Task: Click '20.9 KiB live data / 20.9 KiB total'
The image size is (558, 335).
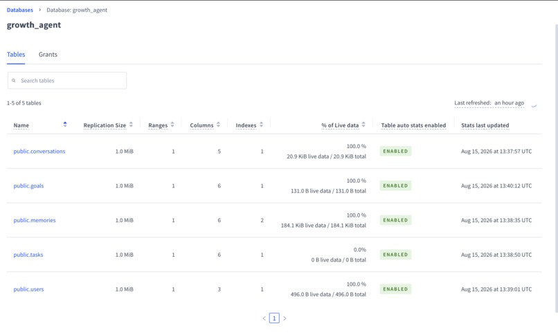Action: point(326,156)
